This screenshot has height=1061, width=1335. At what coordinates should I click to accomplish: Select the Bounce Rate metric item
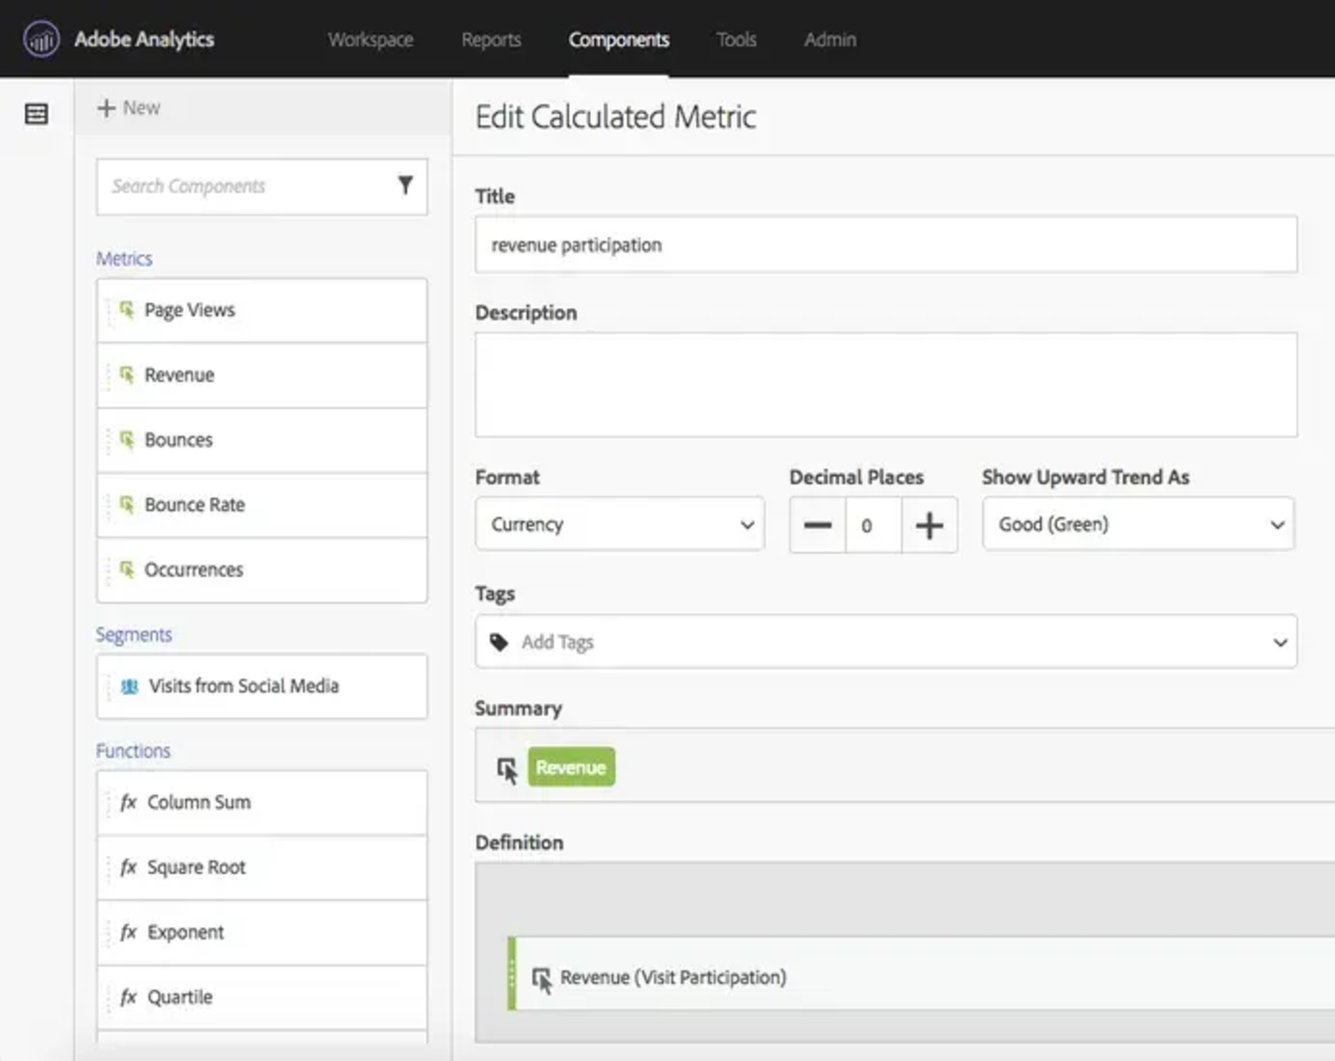pos(261,505)
